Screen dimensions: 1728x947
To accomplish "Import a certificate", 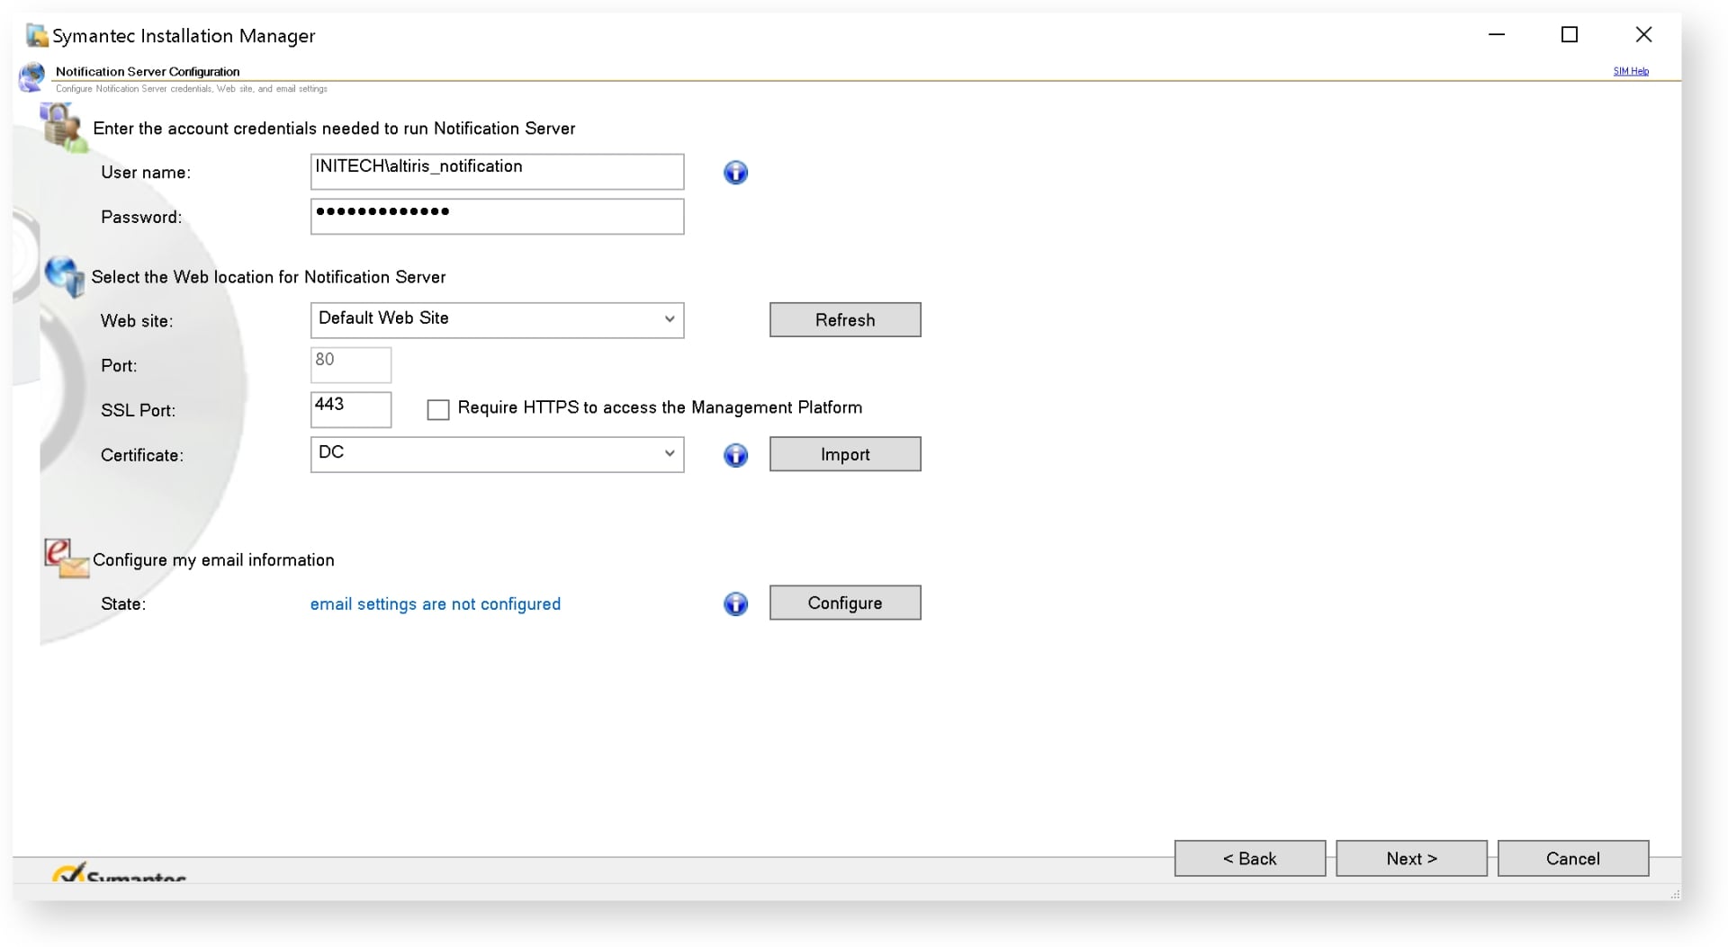I will 844,453.
